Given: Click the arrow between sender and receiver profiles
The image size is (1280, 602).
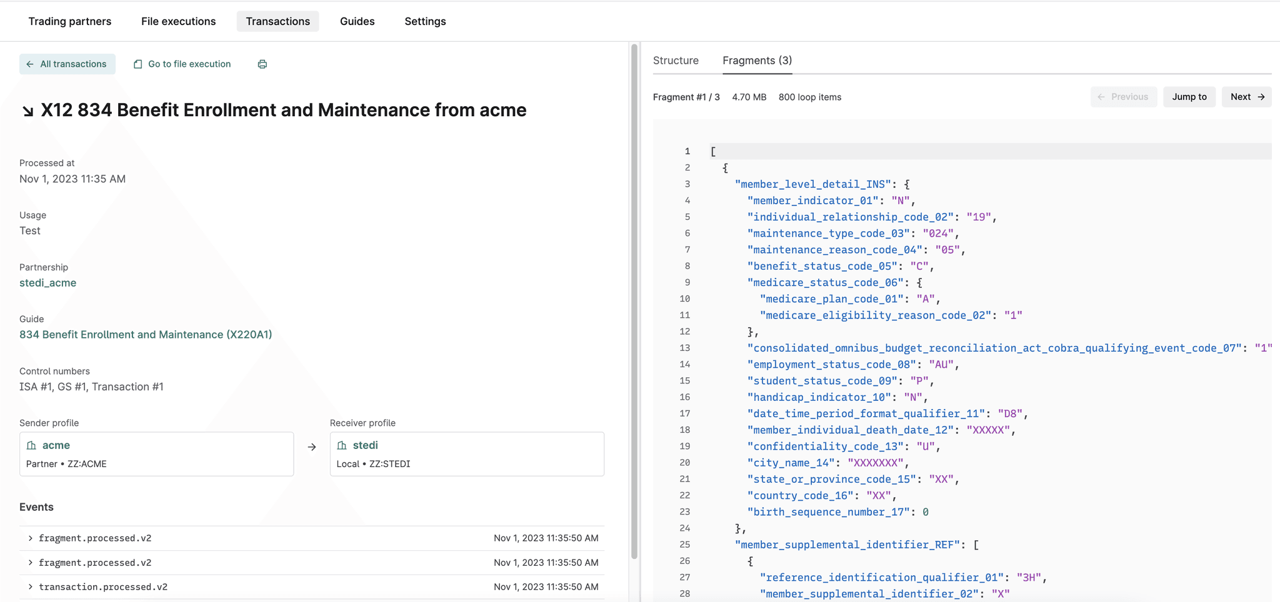Looking at the screenshot, I should tap(311, 446).
